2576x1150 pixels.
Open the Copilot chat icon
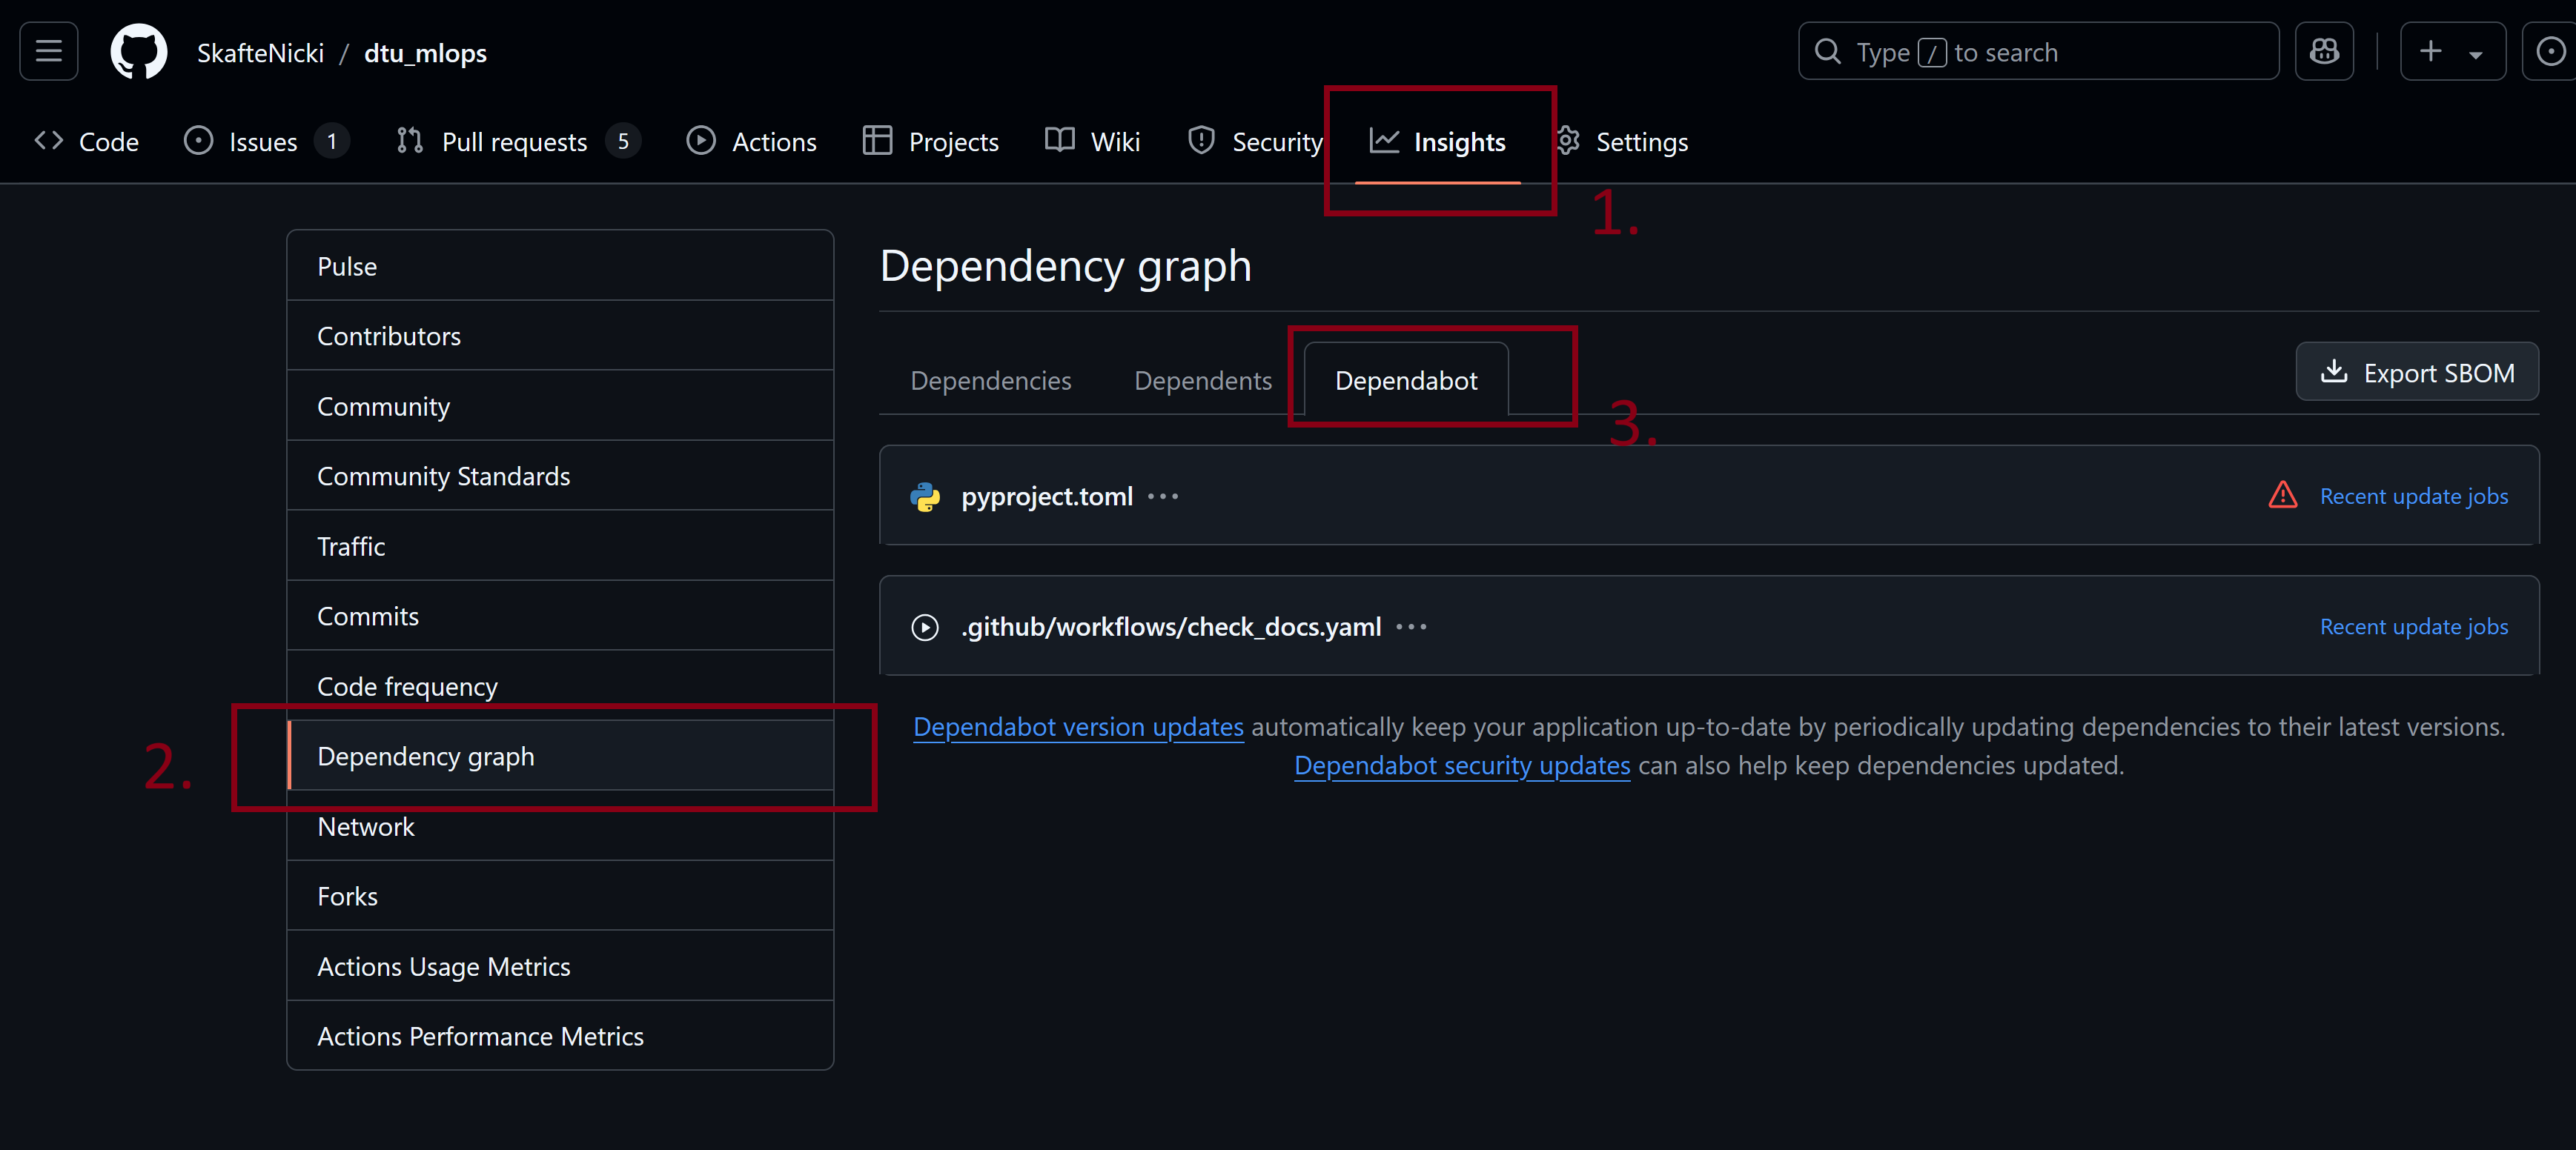click(x=2323, y=52)
